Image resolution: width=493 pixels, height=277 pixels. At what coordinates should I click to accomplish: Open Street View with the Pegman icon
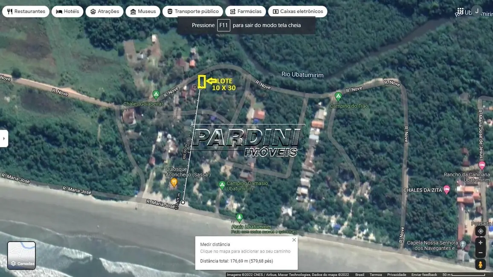coord(481,264)
